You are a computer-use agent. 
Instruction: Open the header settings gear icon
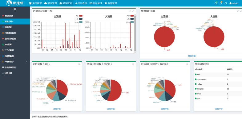(x=226, y=3)
